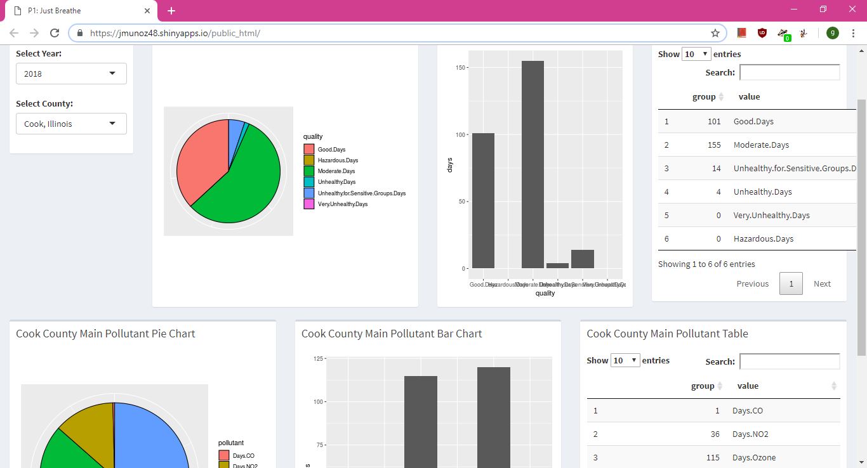
Task: Search the Main Pollutant table
Action: tap(790, 361)
